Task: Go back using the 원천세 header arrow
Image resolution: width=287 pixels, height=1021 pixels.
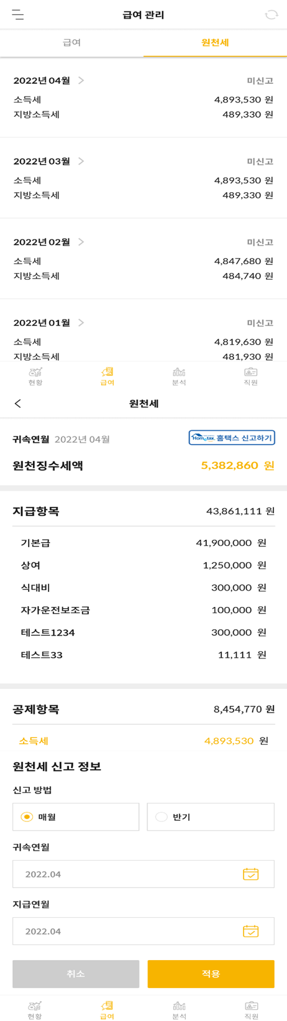Action: (x=18, y=404)
